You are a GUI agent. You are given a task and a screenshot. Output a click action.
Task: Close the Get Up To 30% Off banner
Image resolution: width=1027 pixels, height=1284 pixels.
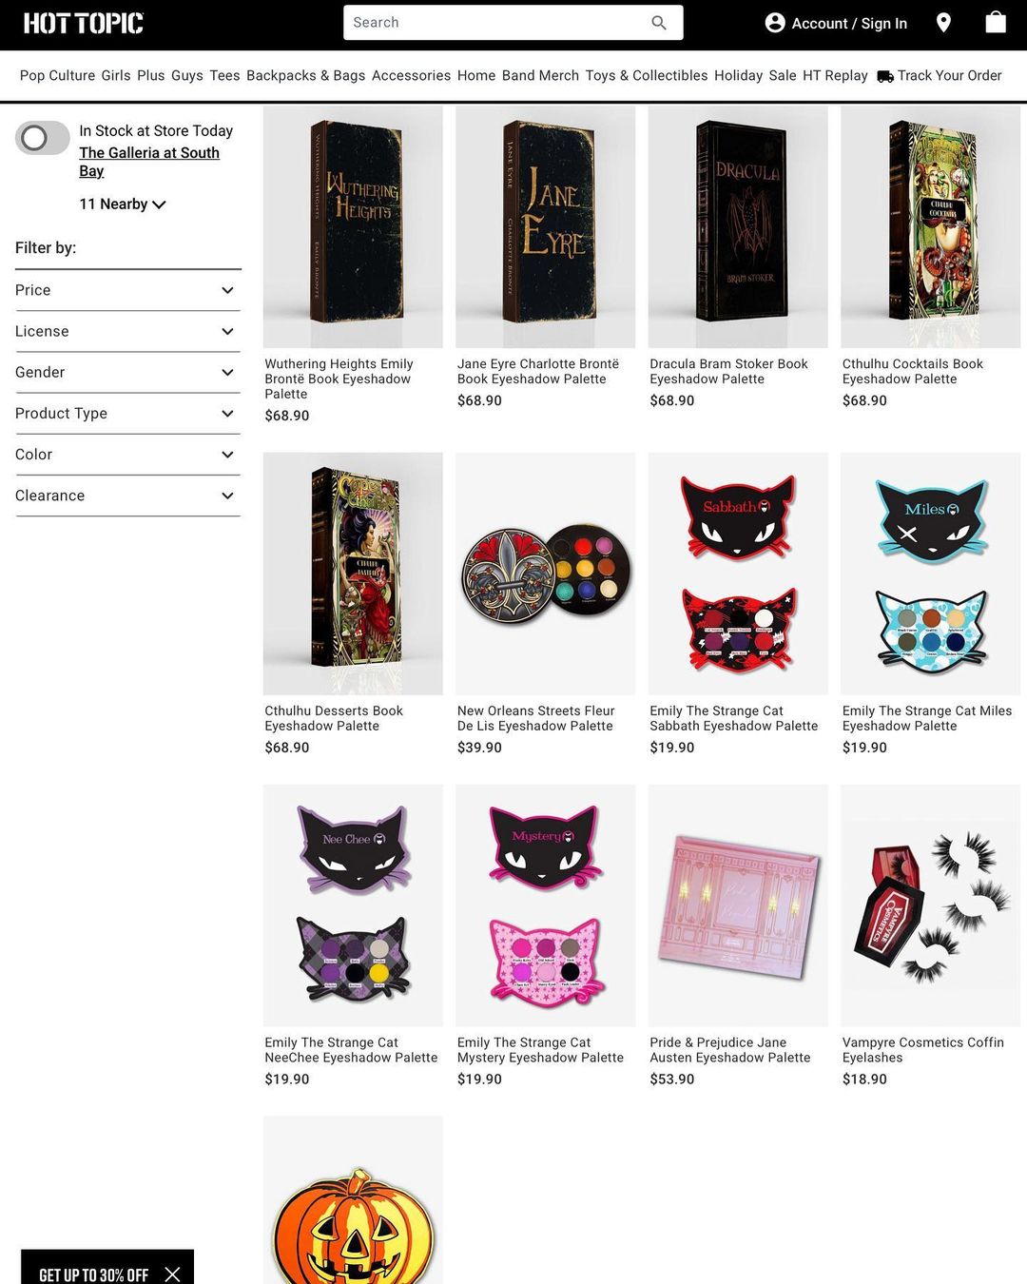tap(172, 1274)
